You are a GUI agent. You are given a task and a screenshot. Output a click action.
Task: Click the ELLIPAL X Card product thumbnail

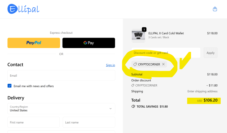(x=138, y=35)
